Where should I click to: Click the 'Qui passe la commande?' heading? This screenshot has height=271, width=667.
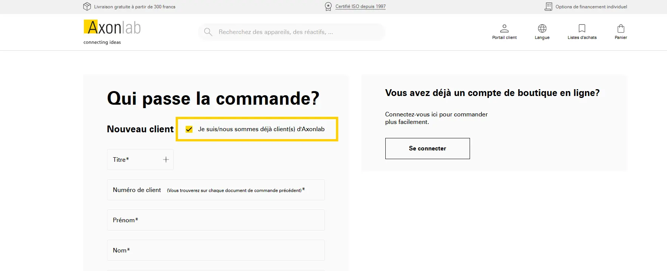(x=213, y=99)
